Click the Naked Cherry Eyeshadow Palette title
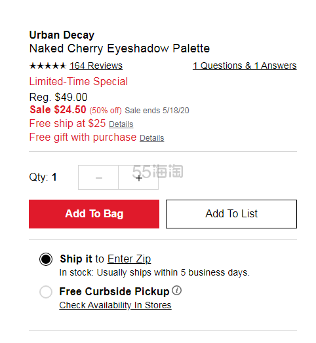This screenshot has height=343, width=316. point(119,48)
